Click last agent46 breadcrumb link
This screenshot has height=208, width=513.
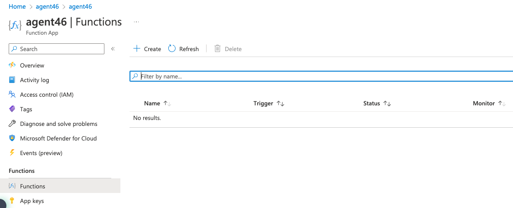click(x=80, y=6)
